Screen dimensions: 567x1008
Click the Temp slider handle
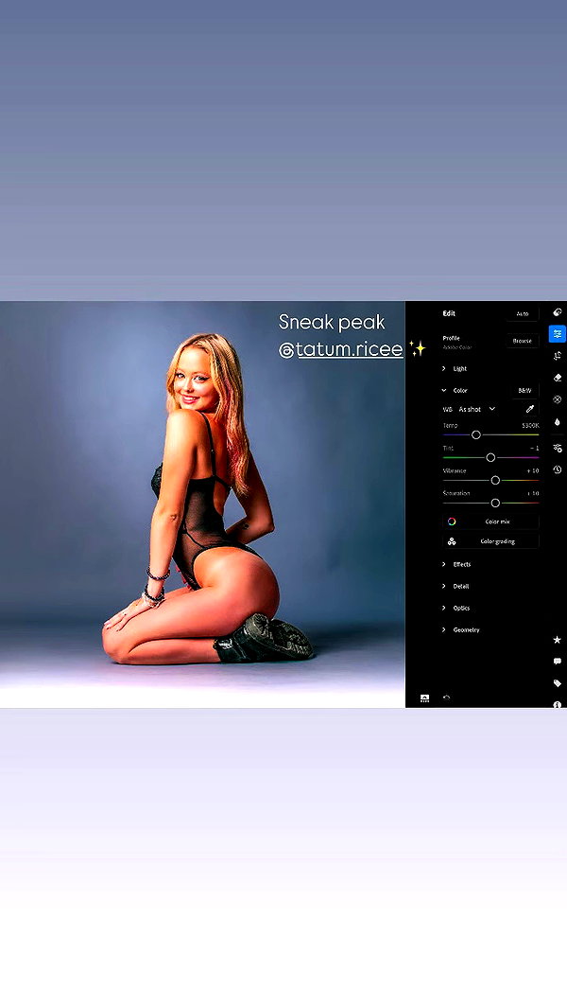476,434
